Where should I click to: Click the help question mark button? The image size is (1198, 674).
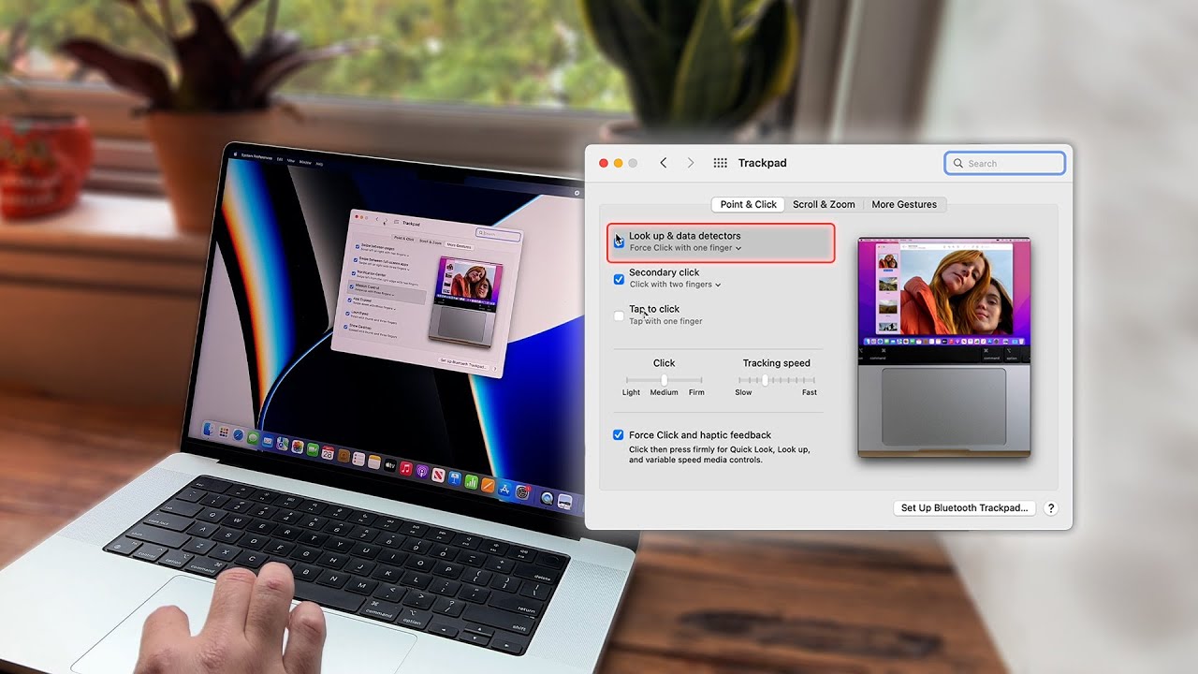pyautogui.click(x=1050, y=507)
